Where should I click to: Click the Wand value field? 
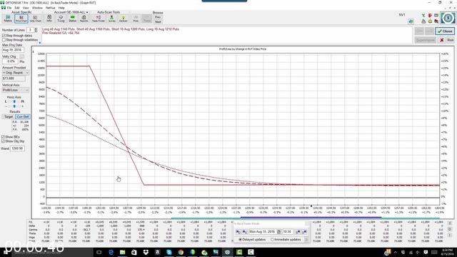click(x=17, y=148)
